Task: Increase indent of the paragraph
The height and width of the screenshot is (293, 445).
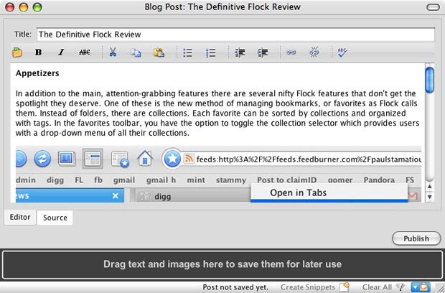Action: [263, 52]
